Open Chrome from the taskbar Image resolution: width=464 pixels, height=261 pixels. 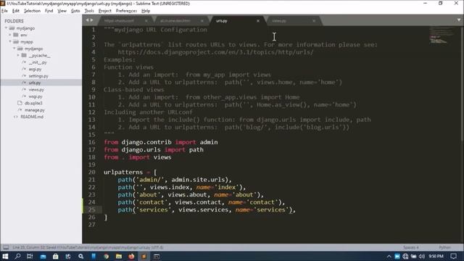tap(107, 256)
